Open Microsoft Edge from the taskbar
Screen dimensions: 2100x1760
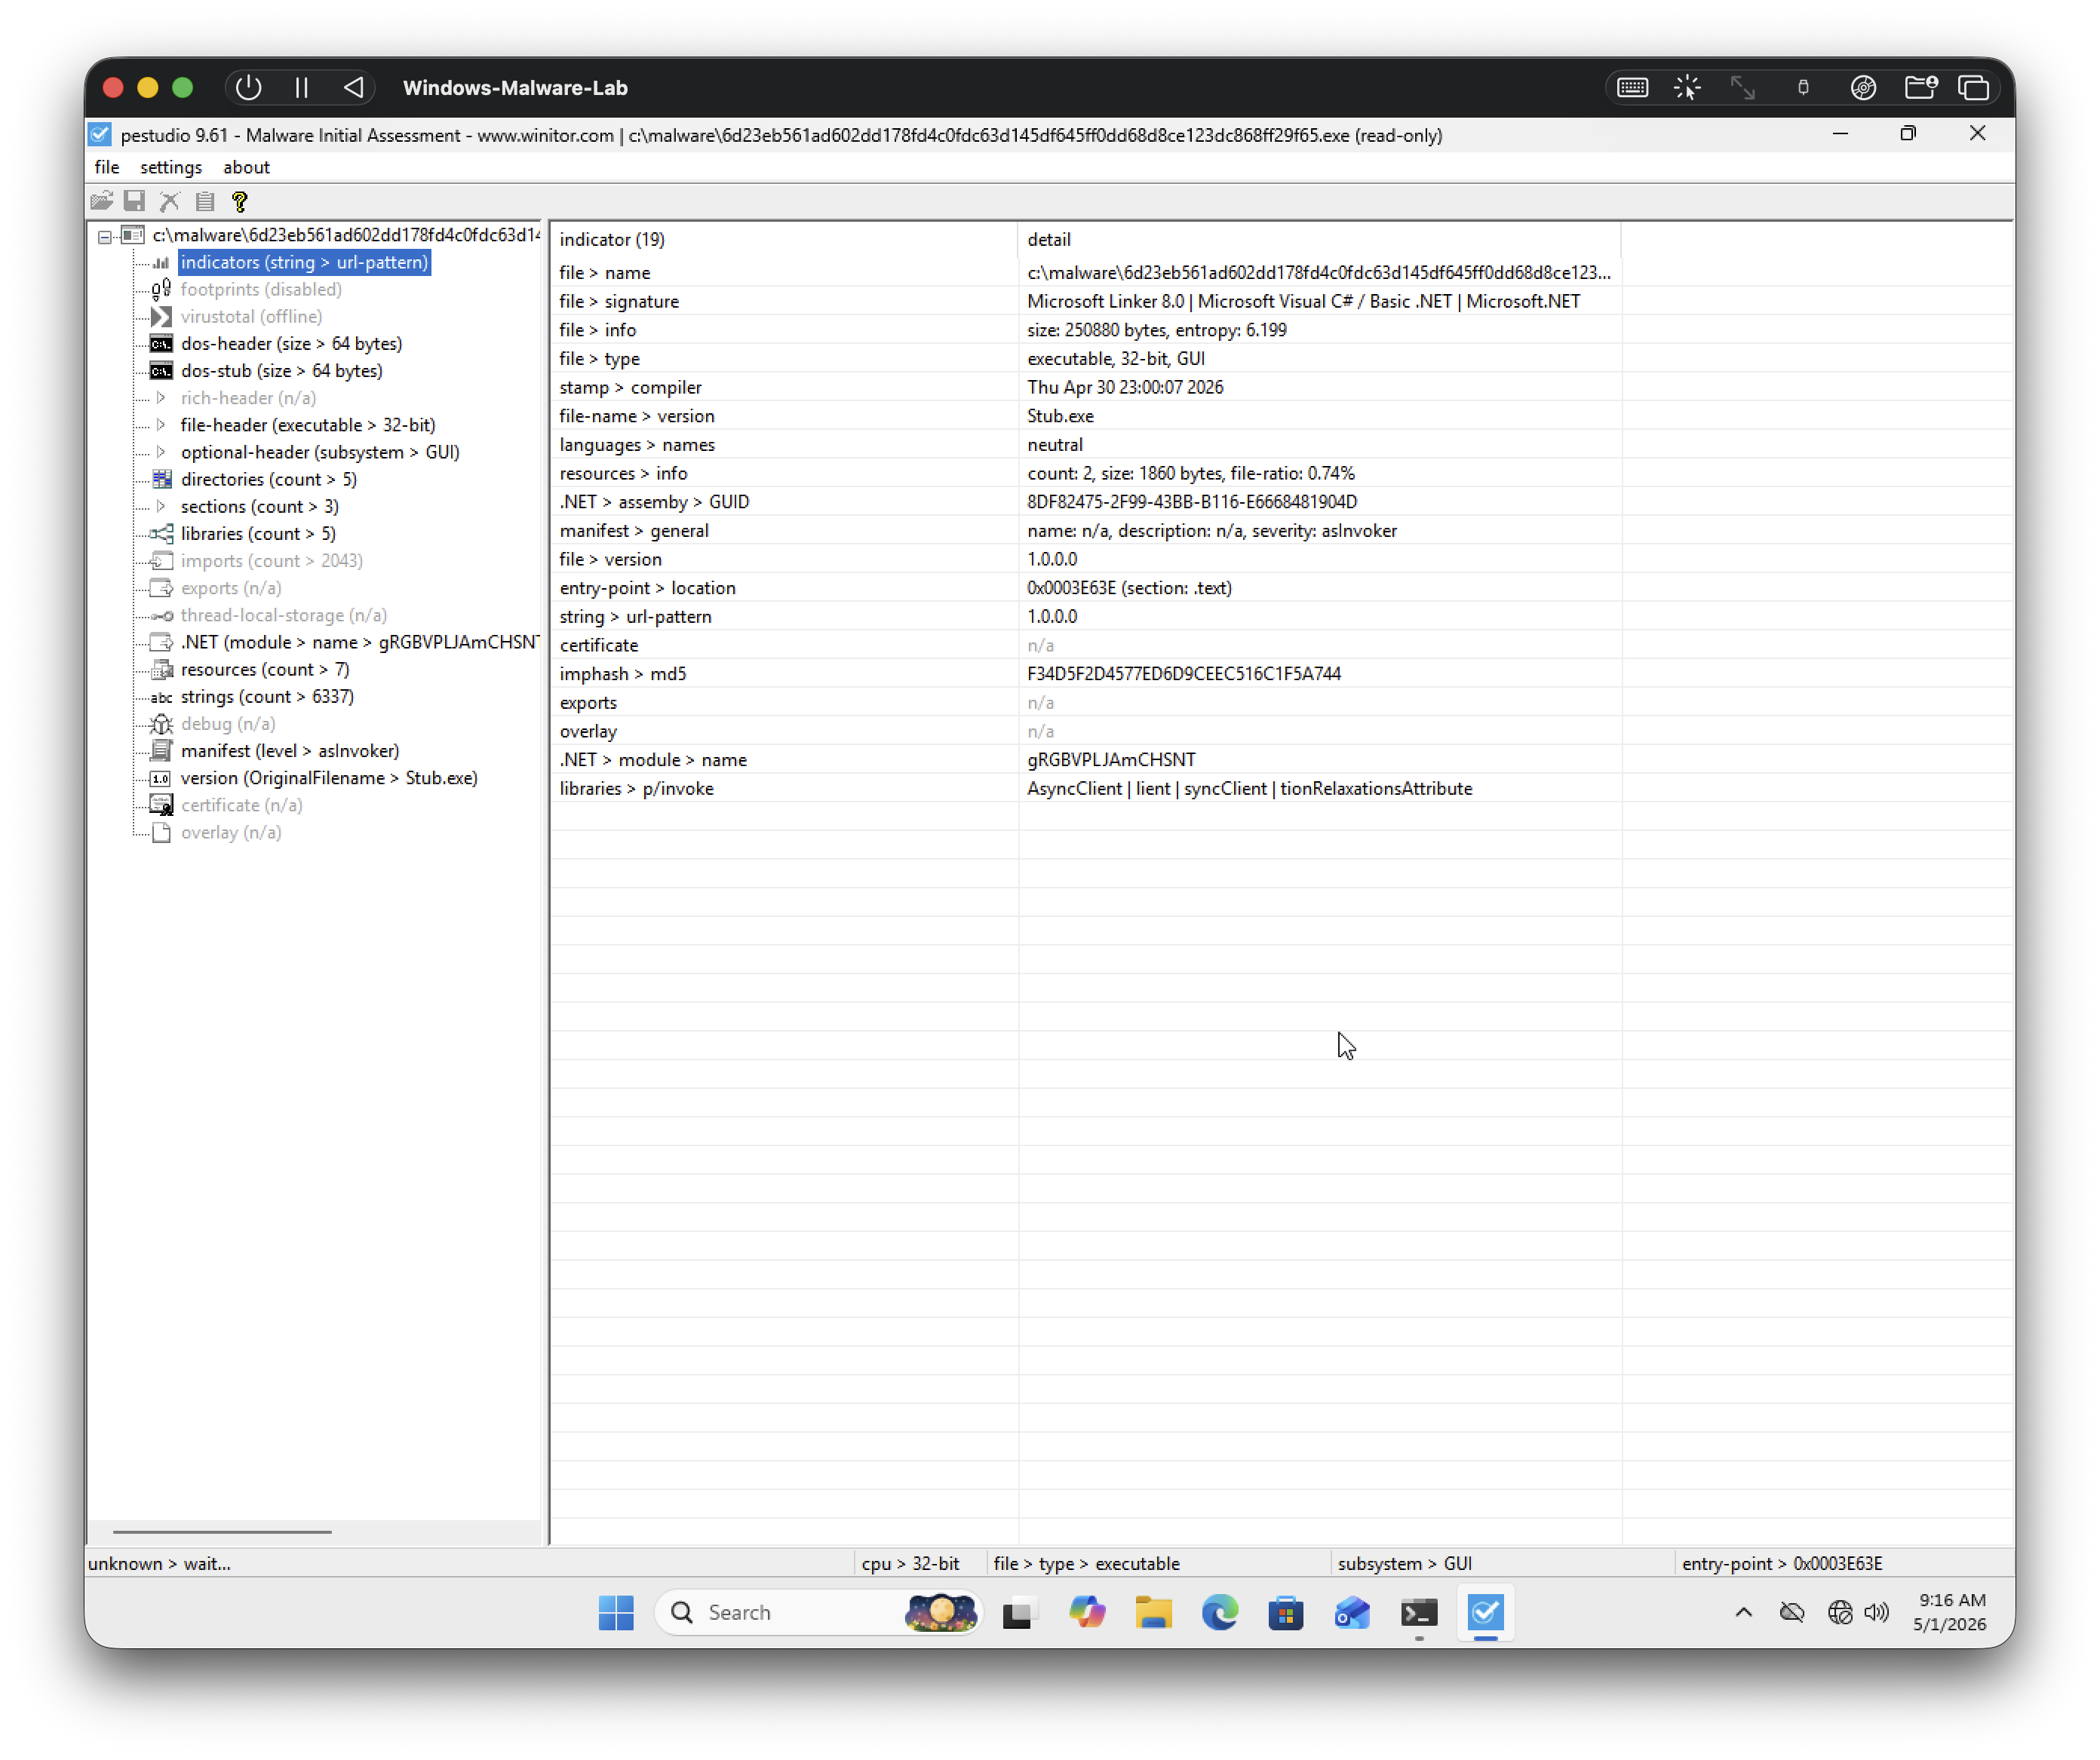coord(1220,1613)
